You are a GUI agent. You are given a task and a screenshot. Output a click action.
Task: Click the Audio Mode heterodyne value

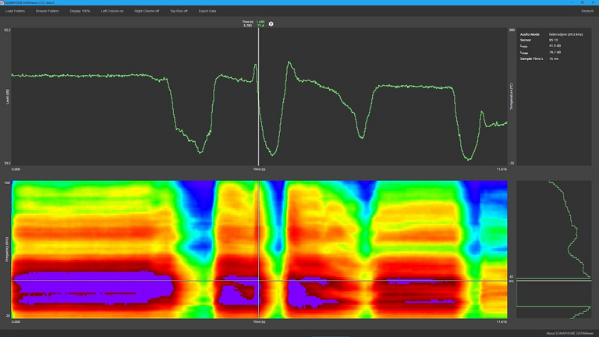pos(566,35)
